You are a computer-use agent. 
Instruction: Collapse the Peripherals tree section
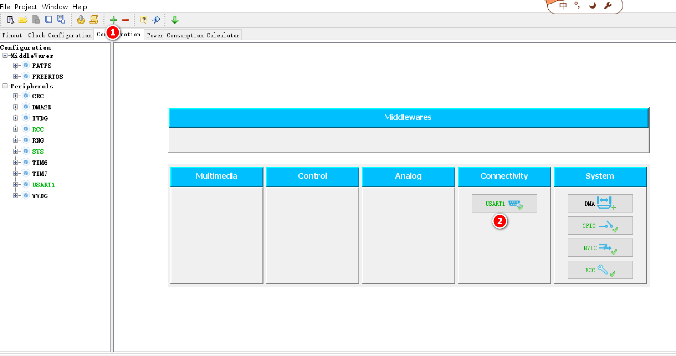pos(5,86)
